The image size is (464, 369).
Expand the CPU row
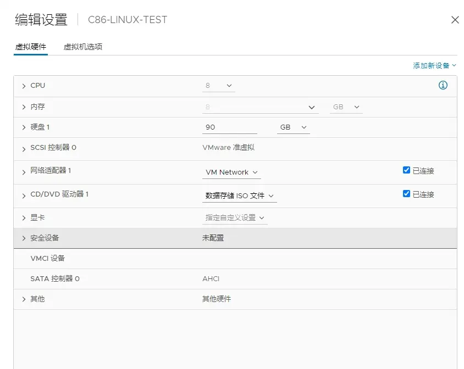[x=24, y=86]
